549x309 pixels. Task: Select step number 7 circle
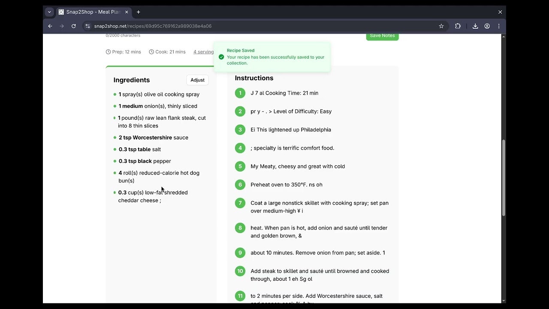(x=240, y=203)
